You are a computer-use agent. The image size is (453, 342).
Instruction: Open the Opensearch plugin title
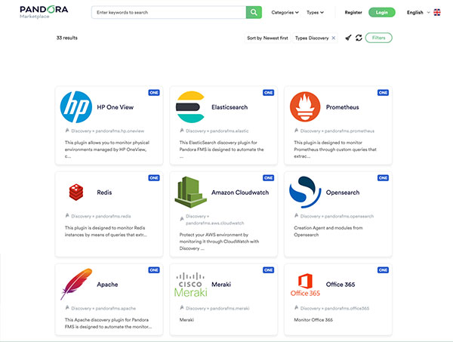pyautogui.click(x=343, y=193)
